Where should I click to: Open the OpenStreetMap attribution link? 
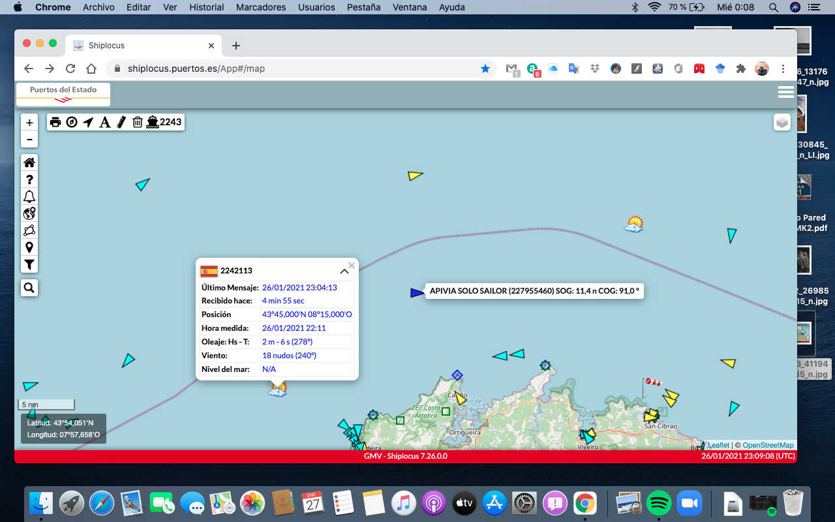point(768,445)
